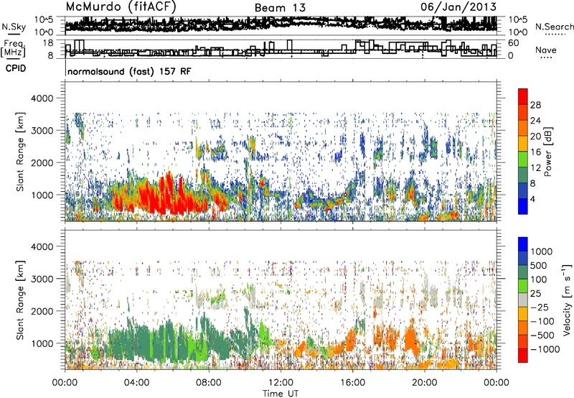Click the -100 label on Velocity colorbar
This screenshot has width=574, height=398.
click(542, 321)
